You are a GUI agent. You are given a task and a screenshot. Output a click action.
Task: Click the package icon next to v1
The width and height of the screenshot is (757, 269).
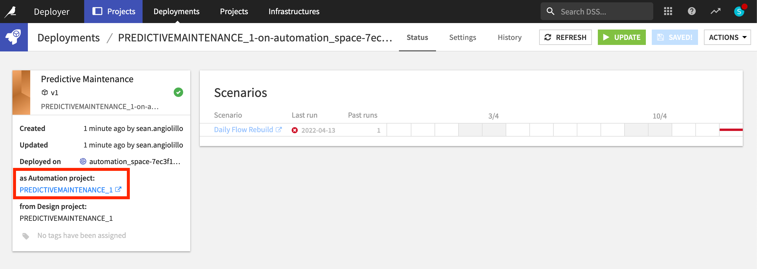click(45, 92)
